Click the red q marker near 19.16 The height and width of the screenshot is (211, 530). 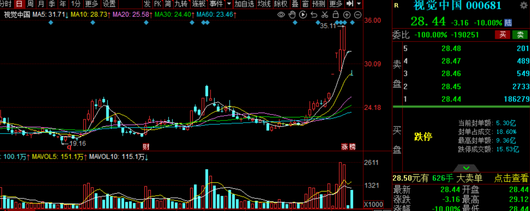click(69, 146)
